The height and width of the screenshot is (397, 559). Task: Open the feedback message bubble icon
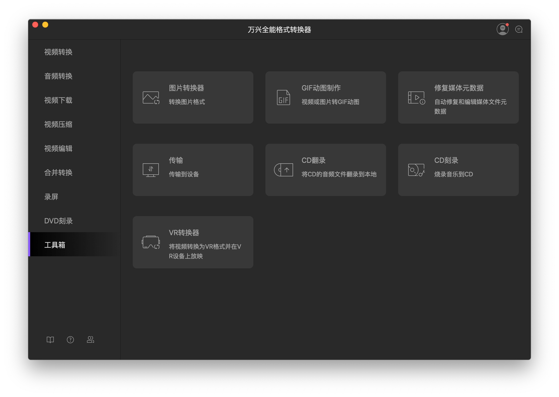click(519, 29)
